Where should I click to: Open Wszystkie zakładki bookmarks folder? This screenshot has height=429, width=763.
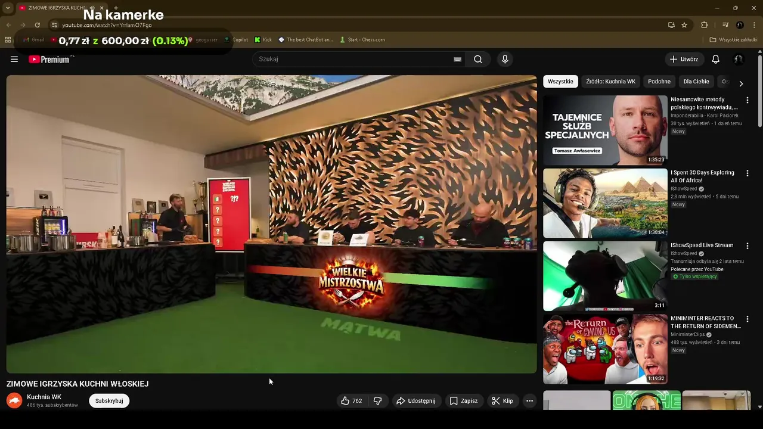(x=733, y=40)
